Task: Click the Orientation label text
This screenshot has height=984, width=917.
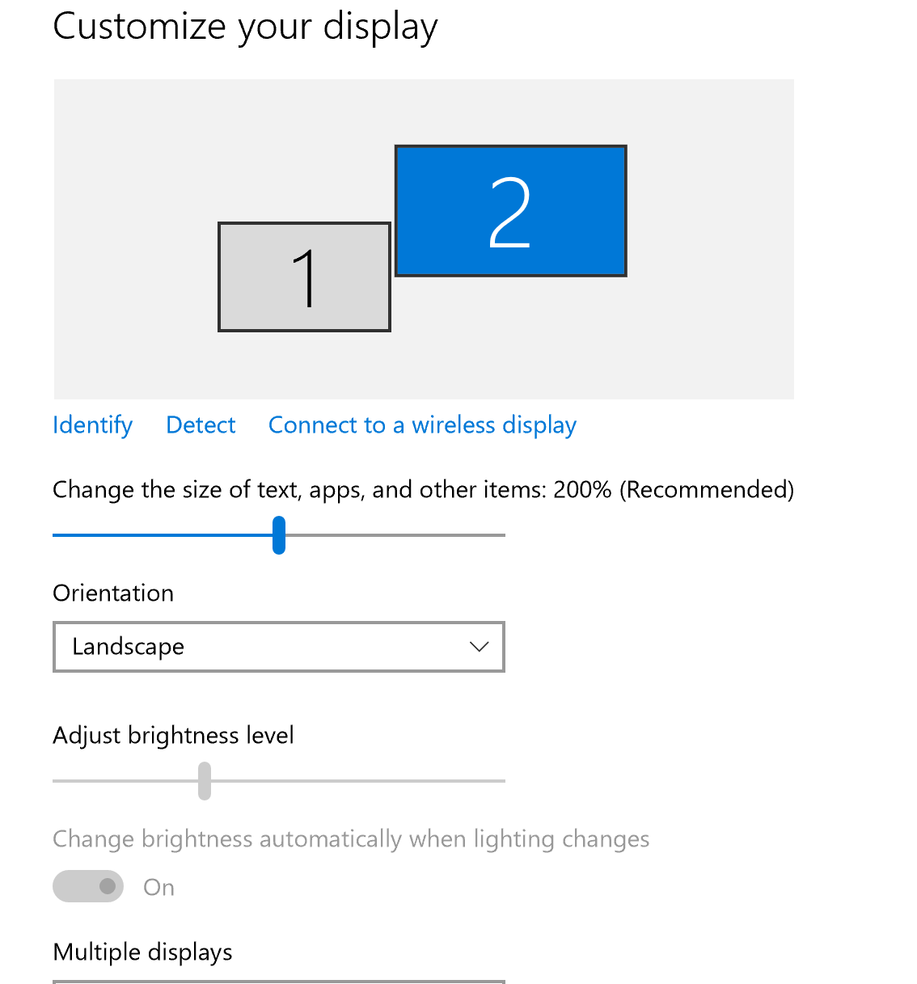Action: pos(113,593)
